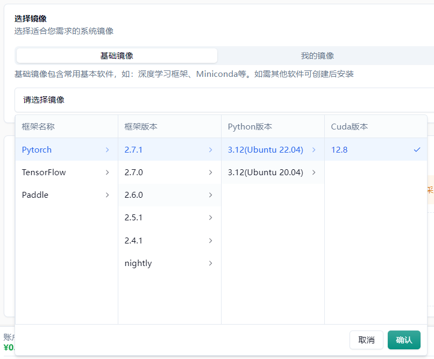The width and height of the screenshot is (434, 359).
Task: Select the Cuda 12.8 option
Action: 339,150
